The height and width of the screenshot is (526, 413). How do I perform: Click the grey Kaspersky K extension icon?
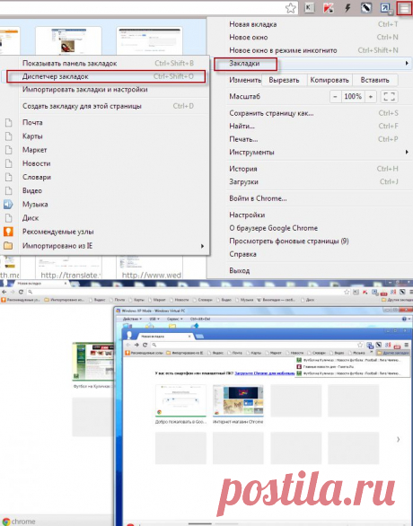(310, 8)
